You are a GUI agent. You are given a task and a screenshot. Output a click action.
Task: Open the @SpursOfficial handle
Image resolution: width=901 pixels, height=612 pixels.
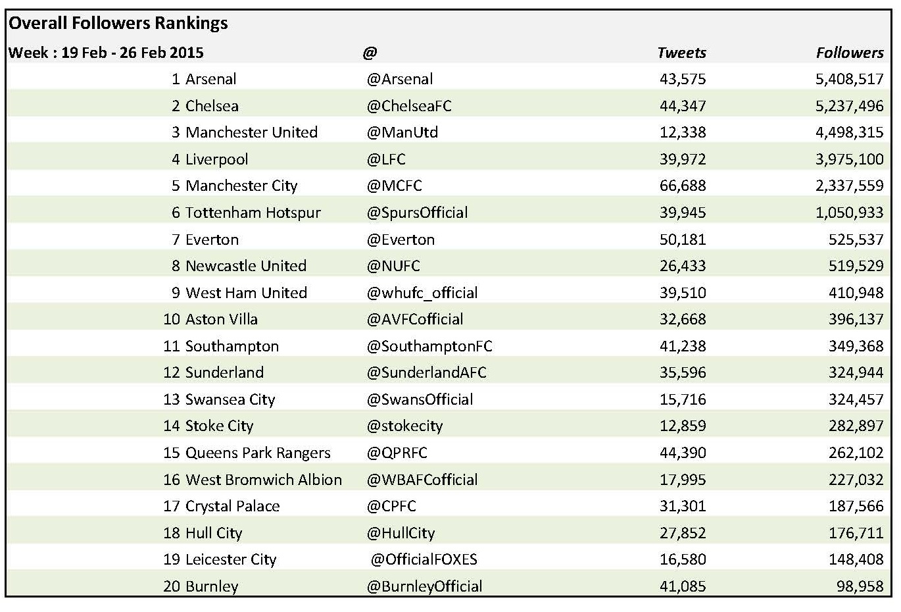417,213
